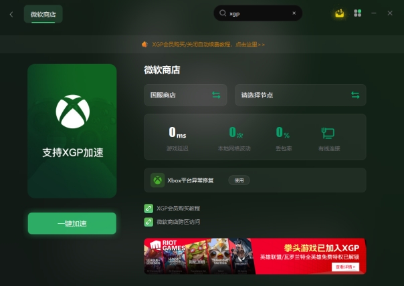Click the link icon beside XGP会员购买教程
Screen dimensions: 404x286
(x=148, y=208)
